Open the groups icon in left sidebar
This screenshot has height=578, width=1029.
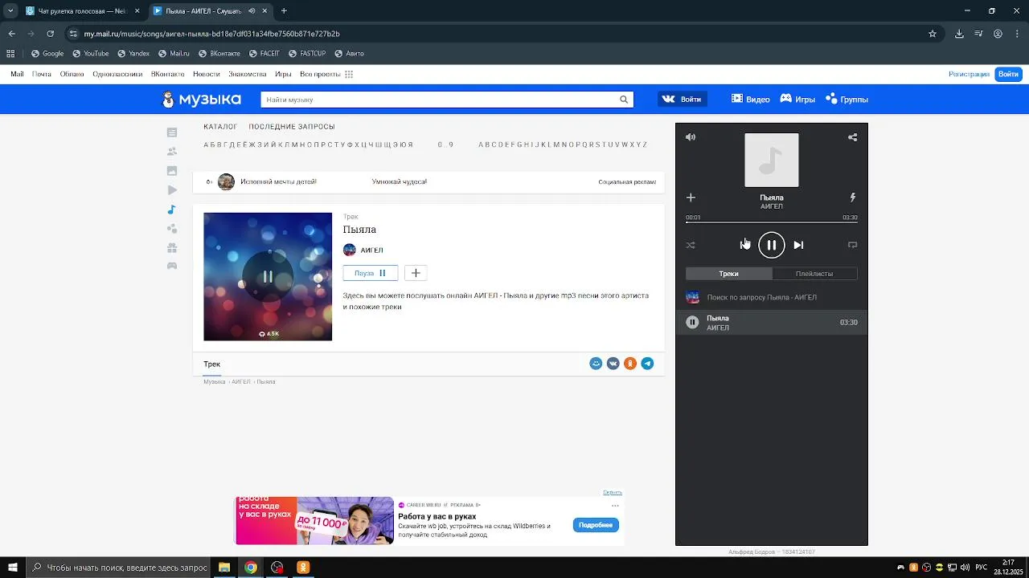point(172,229)
